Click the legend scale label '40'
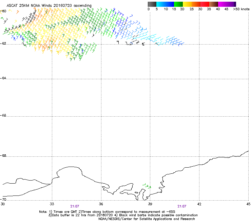251x221 pixels. pos(218,9)
